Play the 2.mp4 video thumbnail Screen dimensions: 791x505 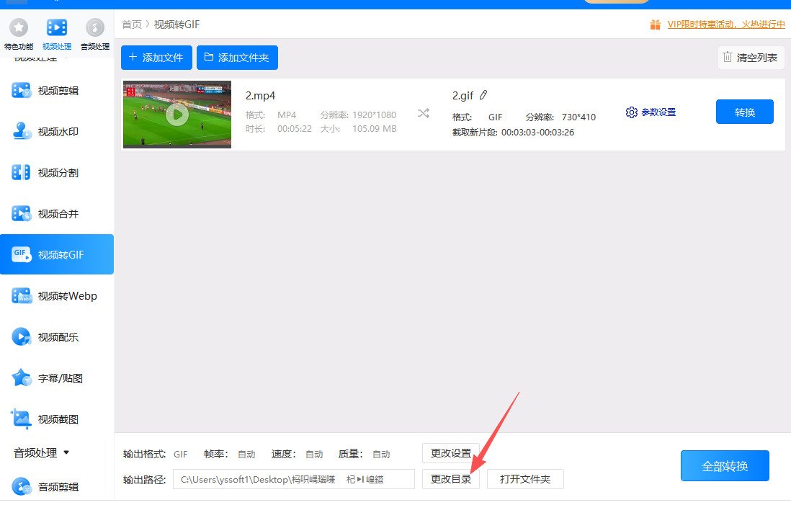click(x=177, y=115)
